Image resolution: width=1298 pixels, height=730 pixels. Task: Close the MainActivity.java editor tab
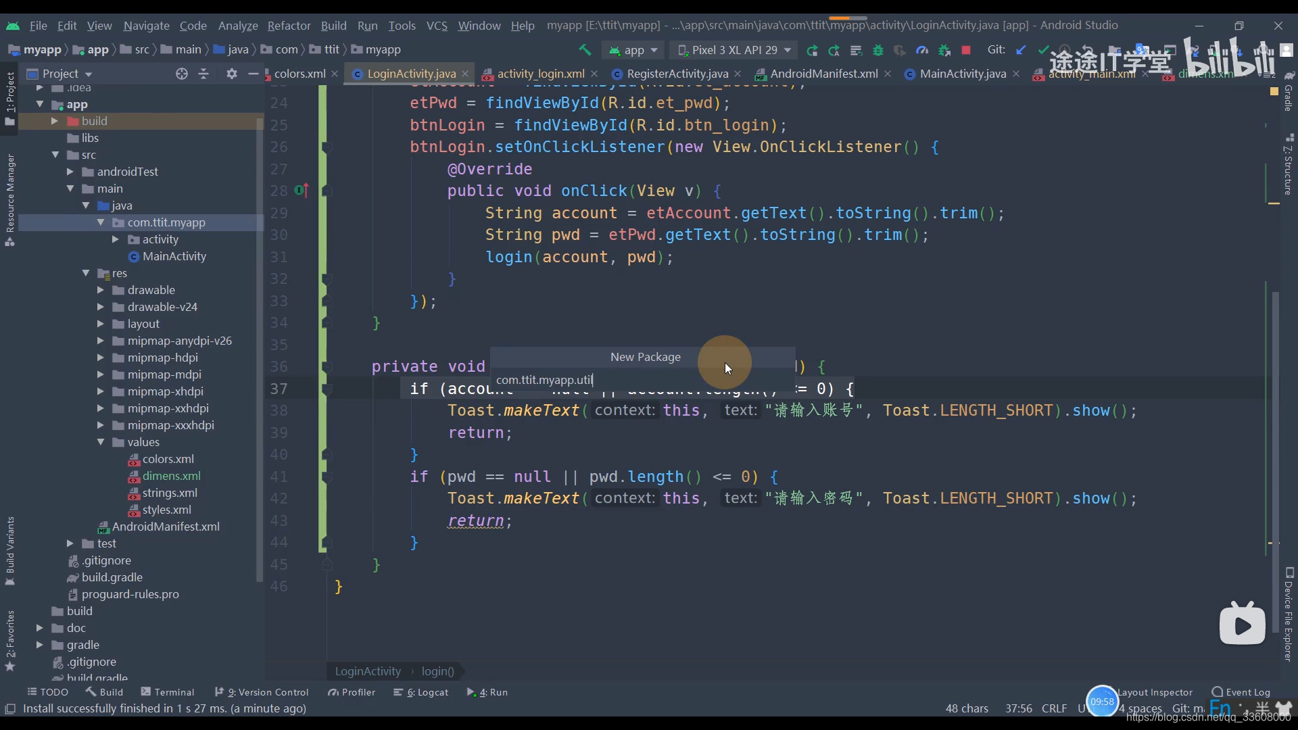(x=1016, y=74)
